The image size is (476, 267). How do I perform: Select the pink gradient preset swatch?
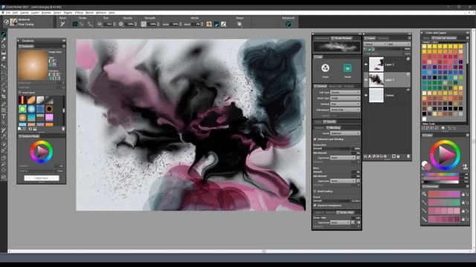[x=49, y=117]
